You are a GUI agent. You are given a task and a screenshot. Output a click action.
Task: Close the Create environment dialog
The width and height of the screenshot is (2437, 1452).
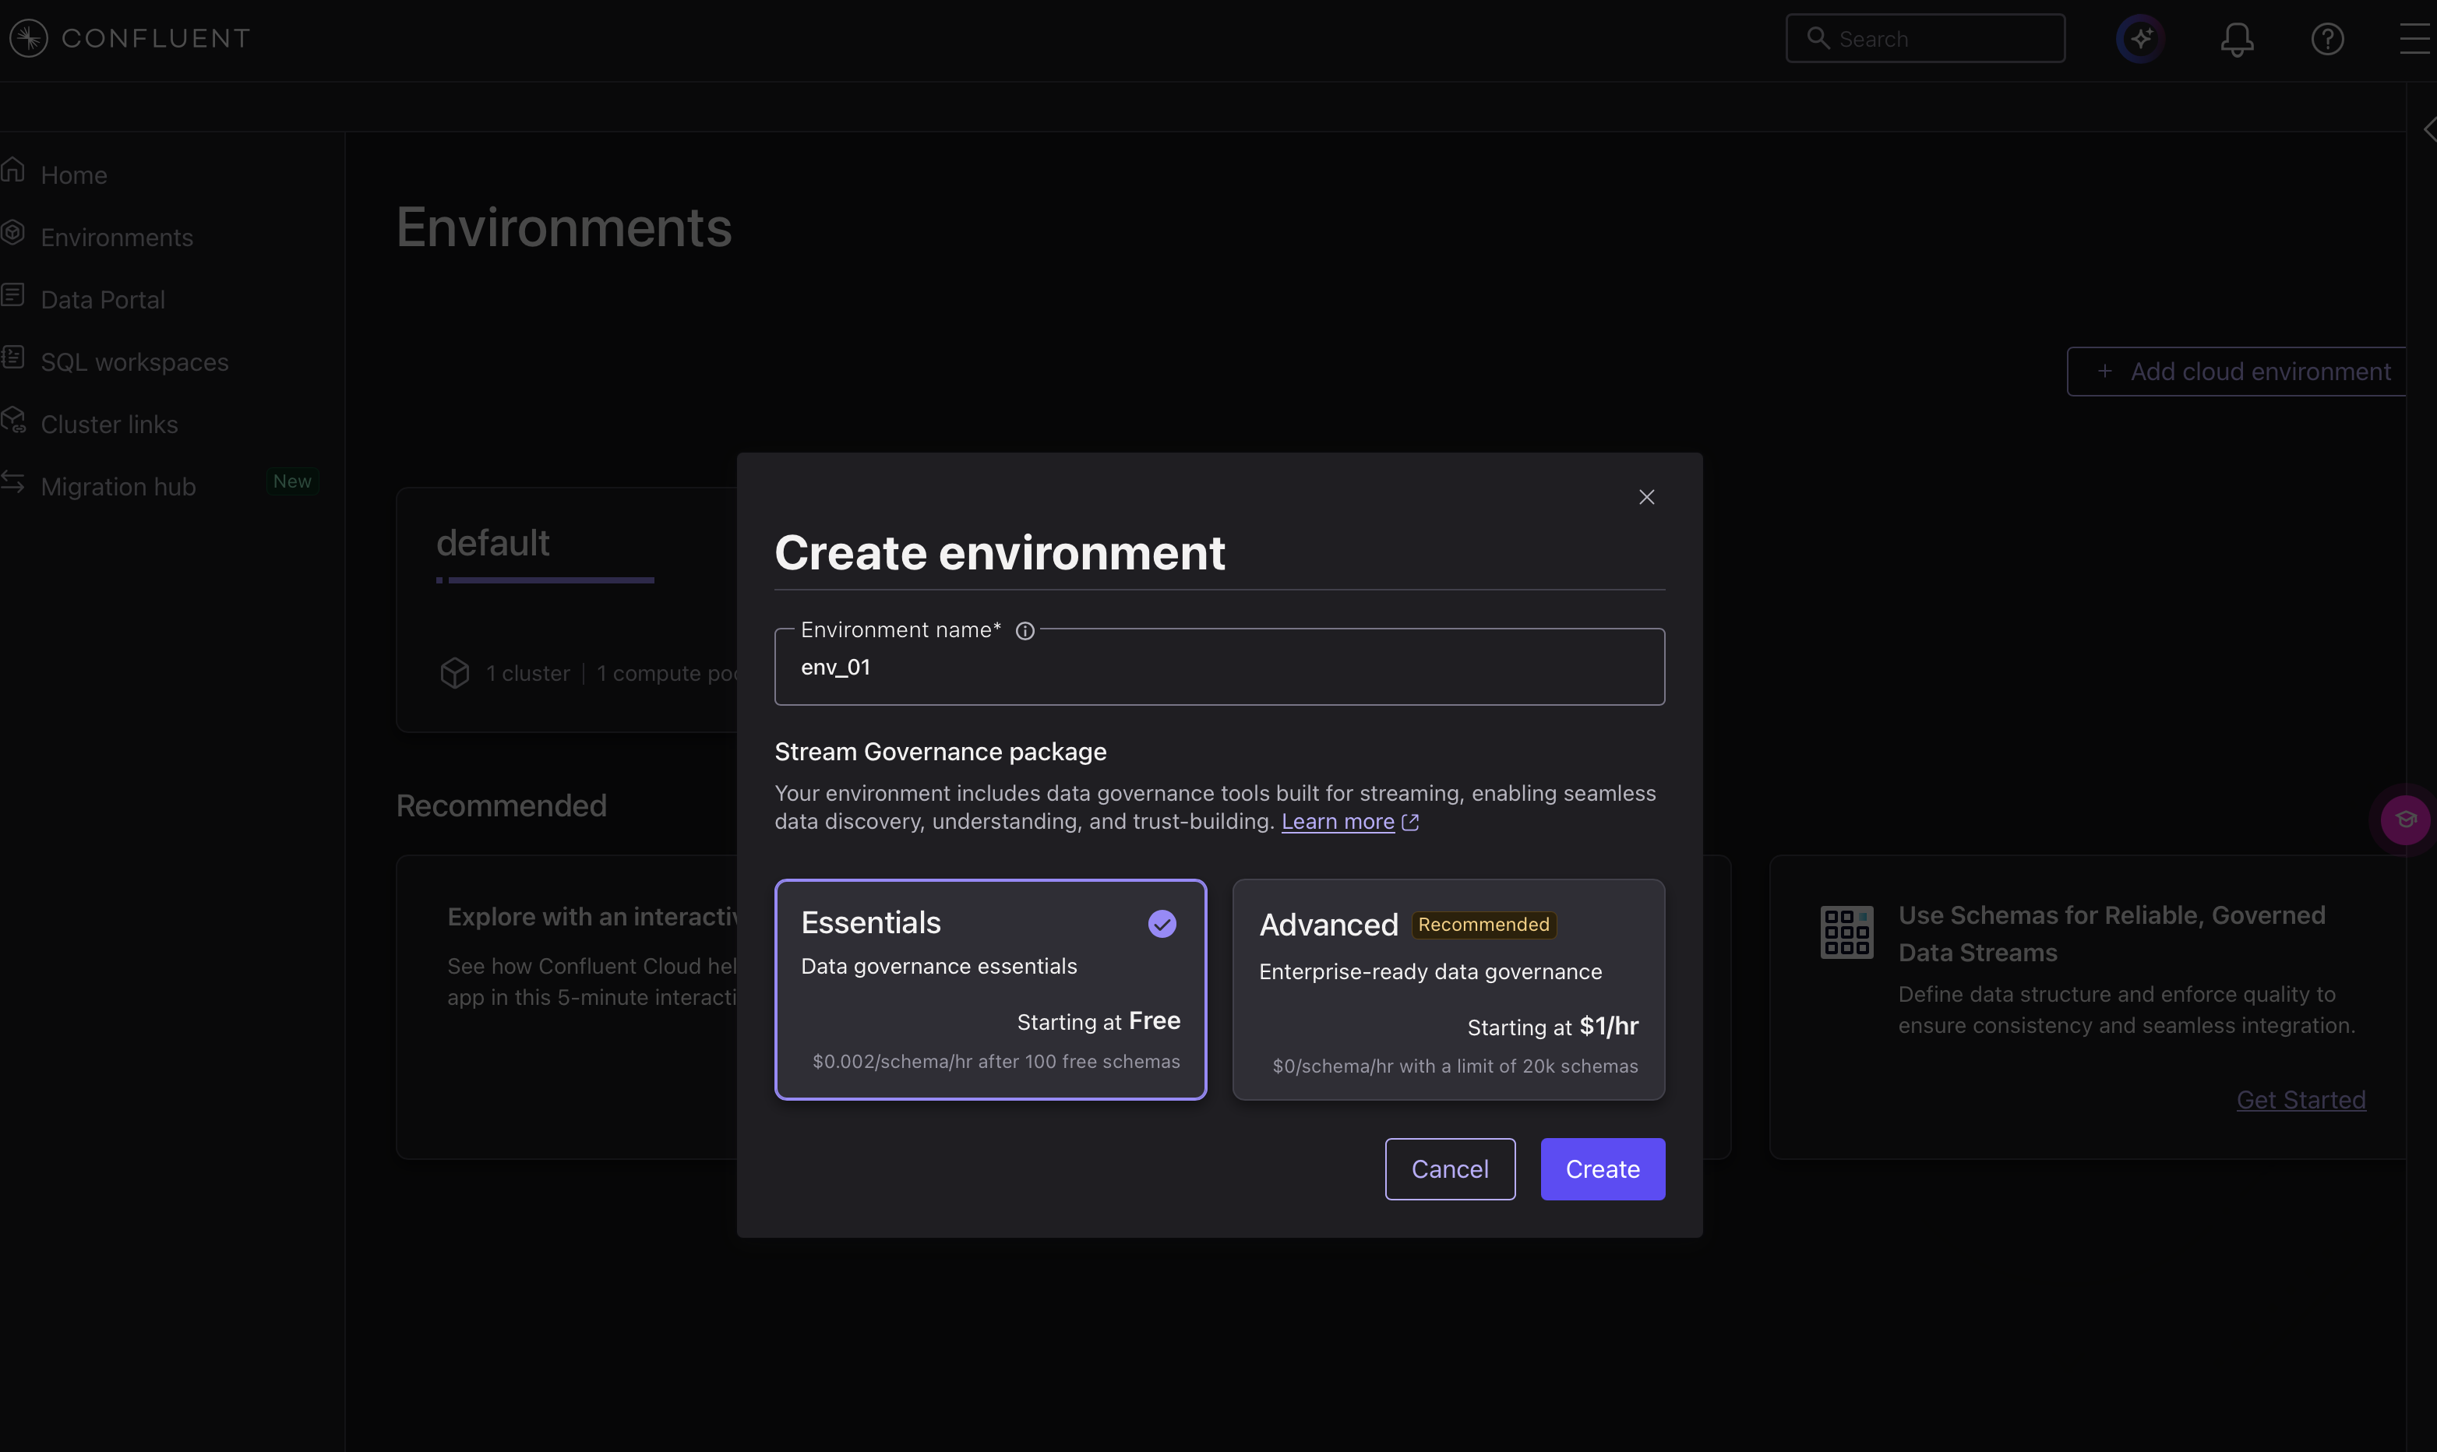click(x=1646, y=497)
